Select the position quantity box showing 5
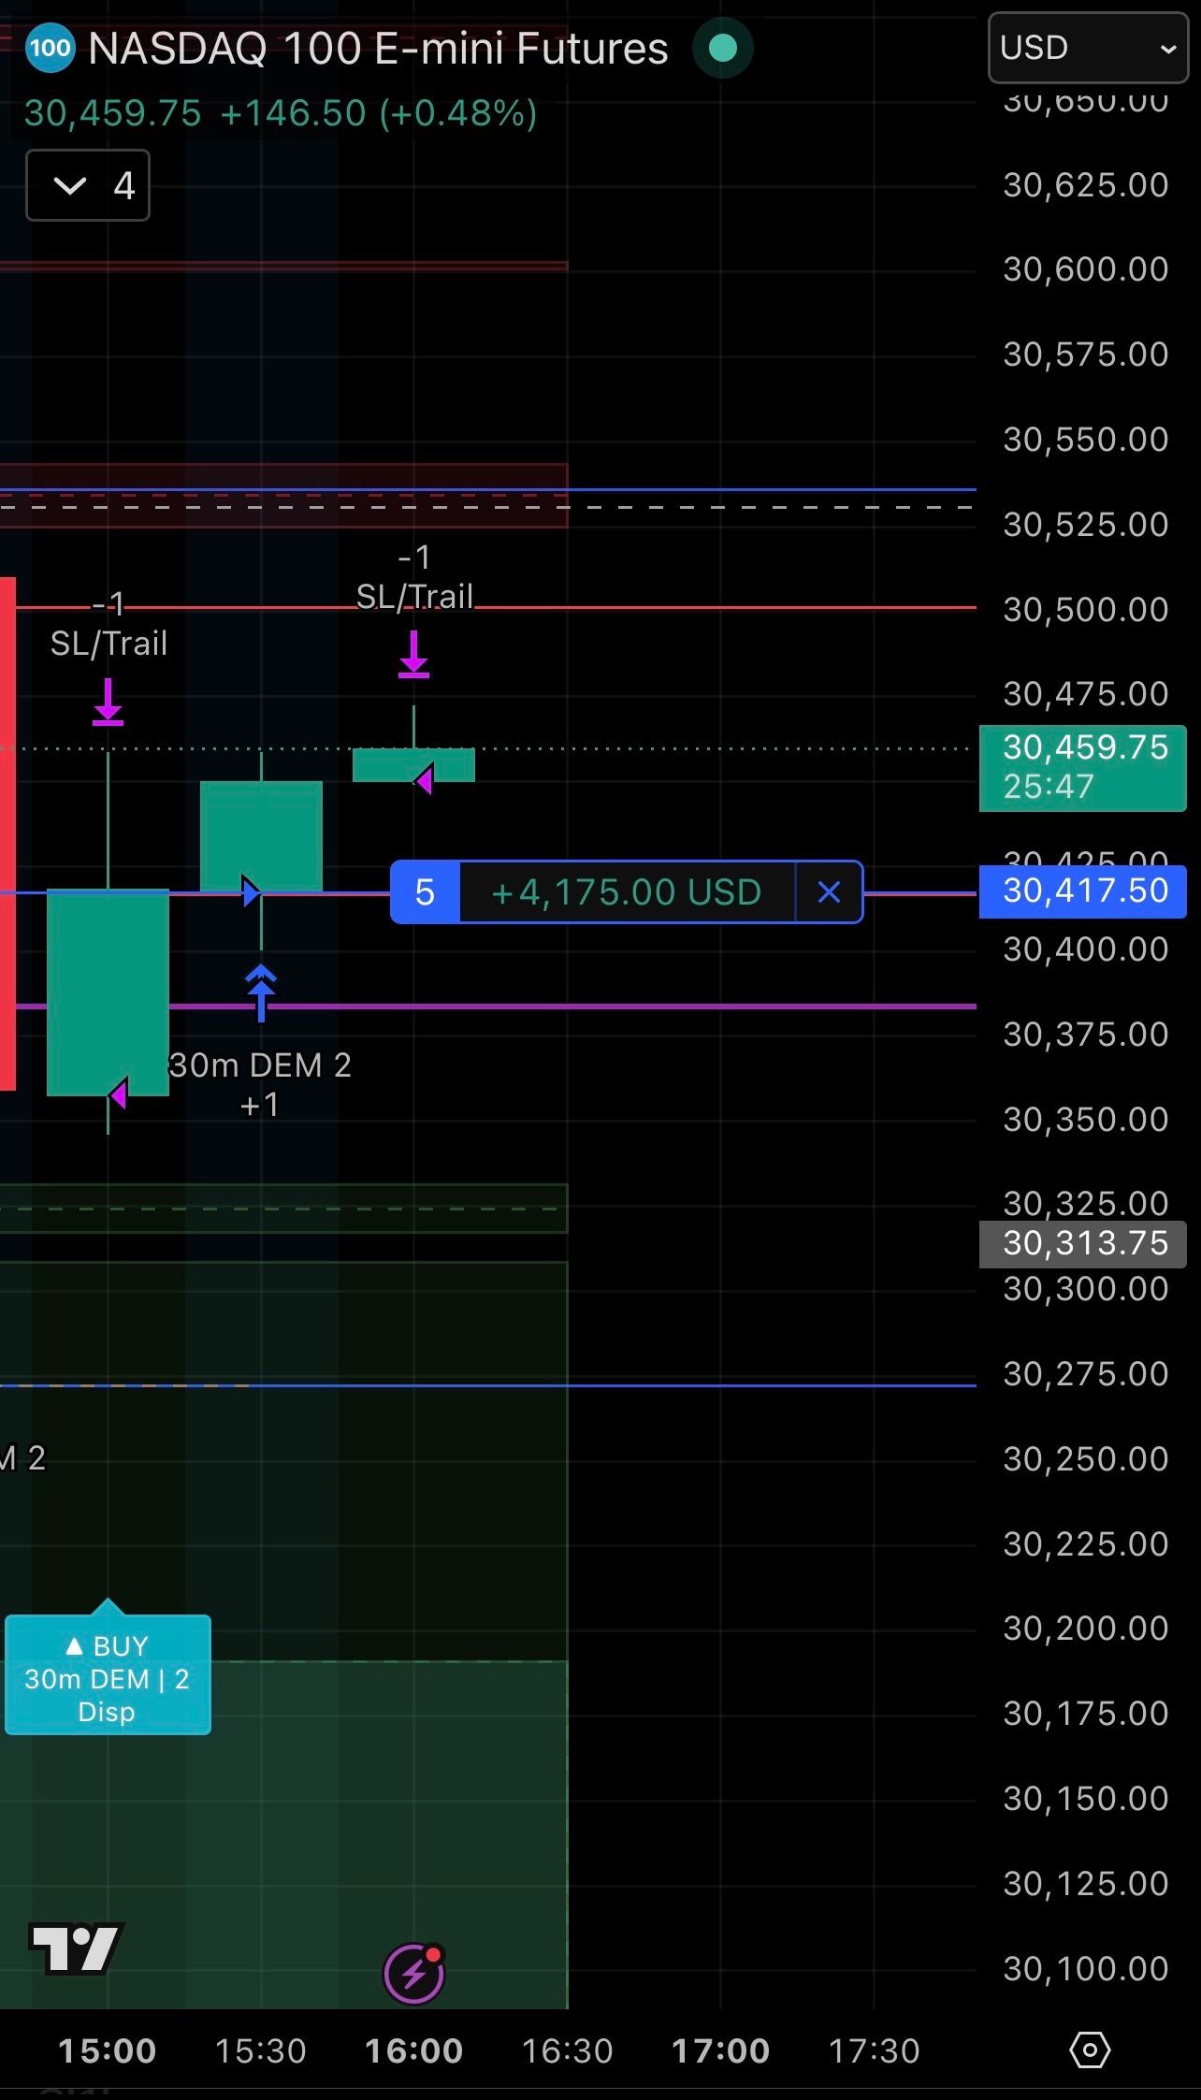Screen dimensions: 1201x2100 click(x=425, y=892)
